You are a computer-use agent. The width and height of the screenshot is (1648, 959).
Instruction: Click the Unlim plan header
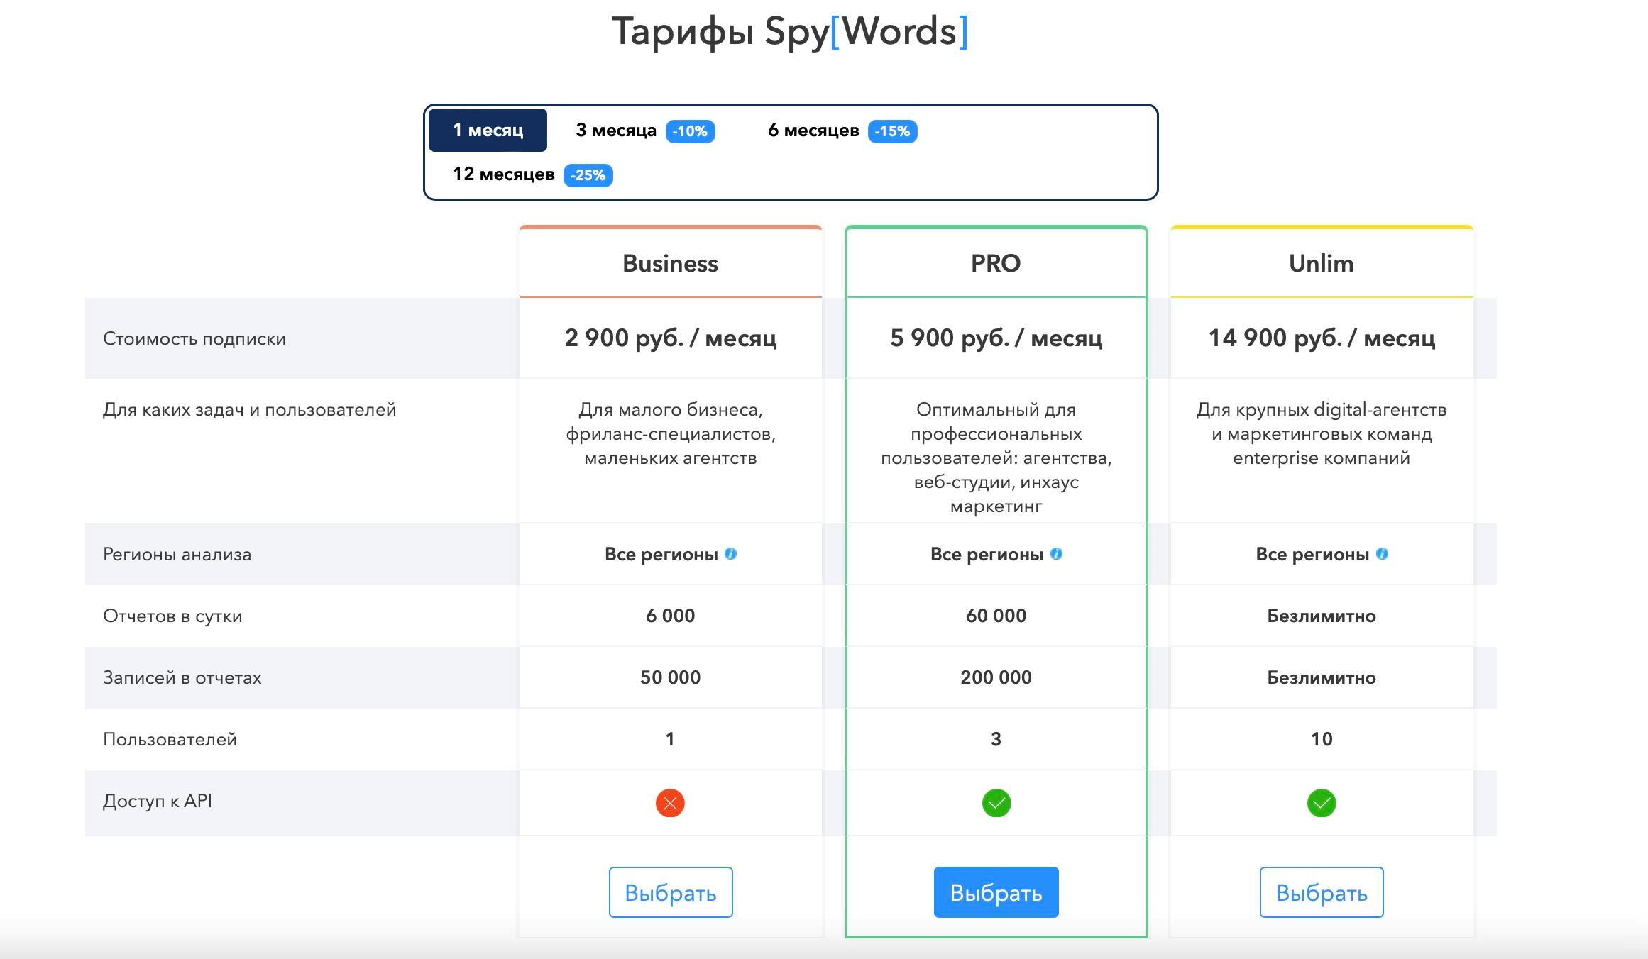1322,263
